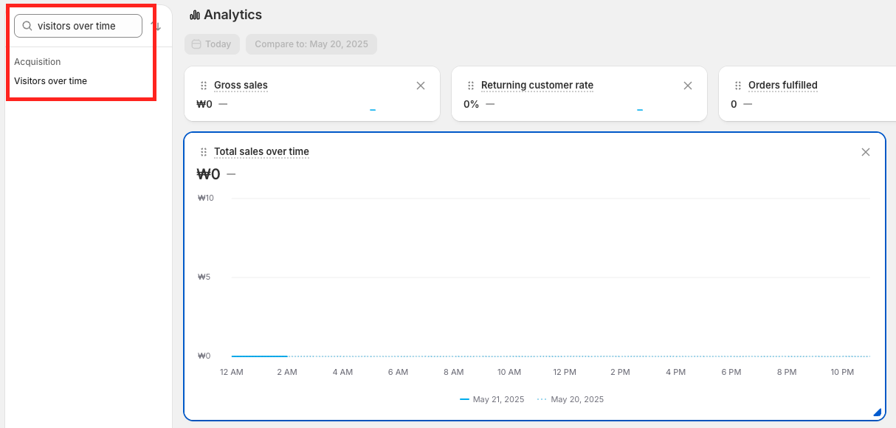Close the Total sales over time card
The width and height of the screenshot is (896, 428).
(x=866, y=152)
